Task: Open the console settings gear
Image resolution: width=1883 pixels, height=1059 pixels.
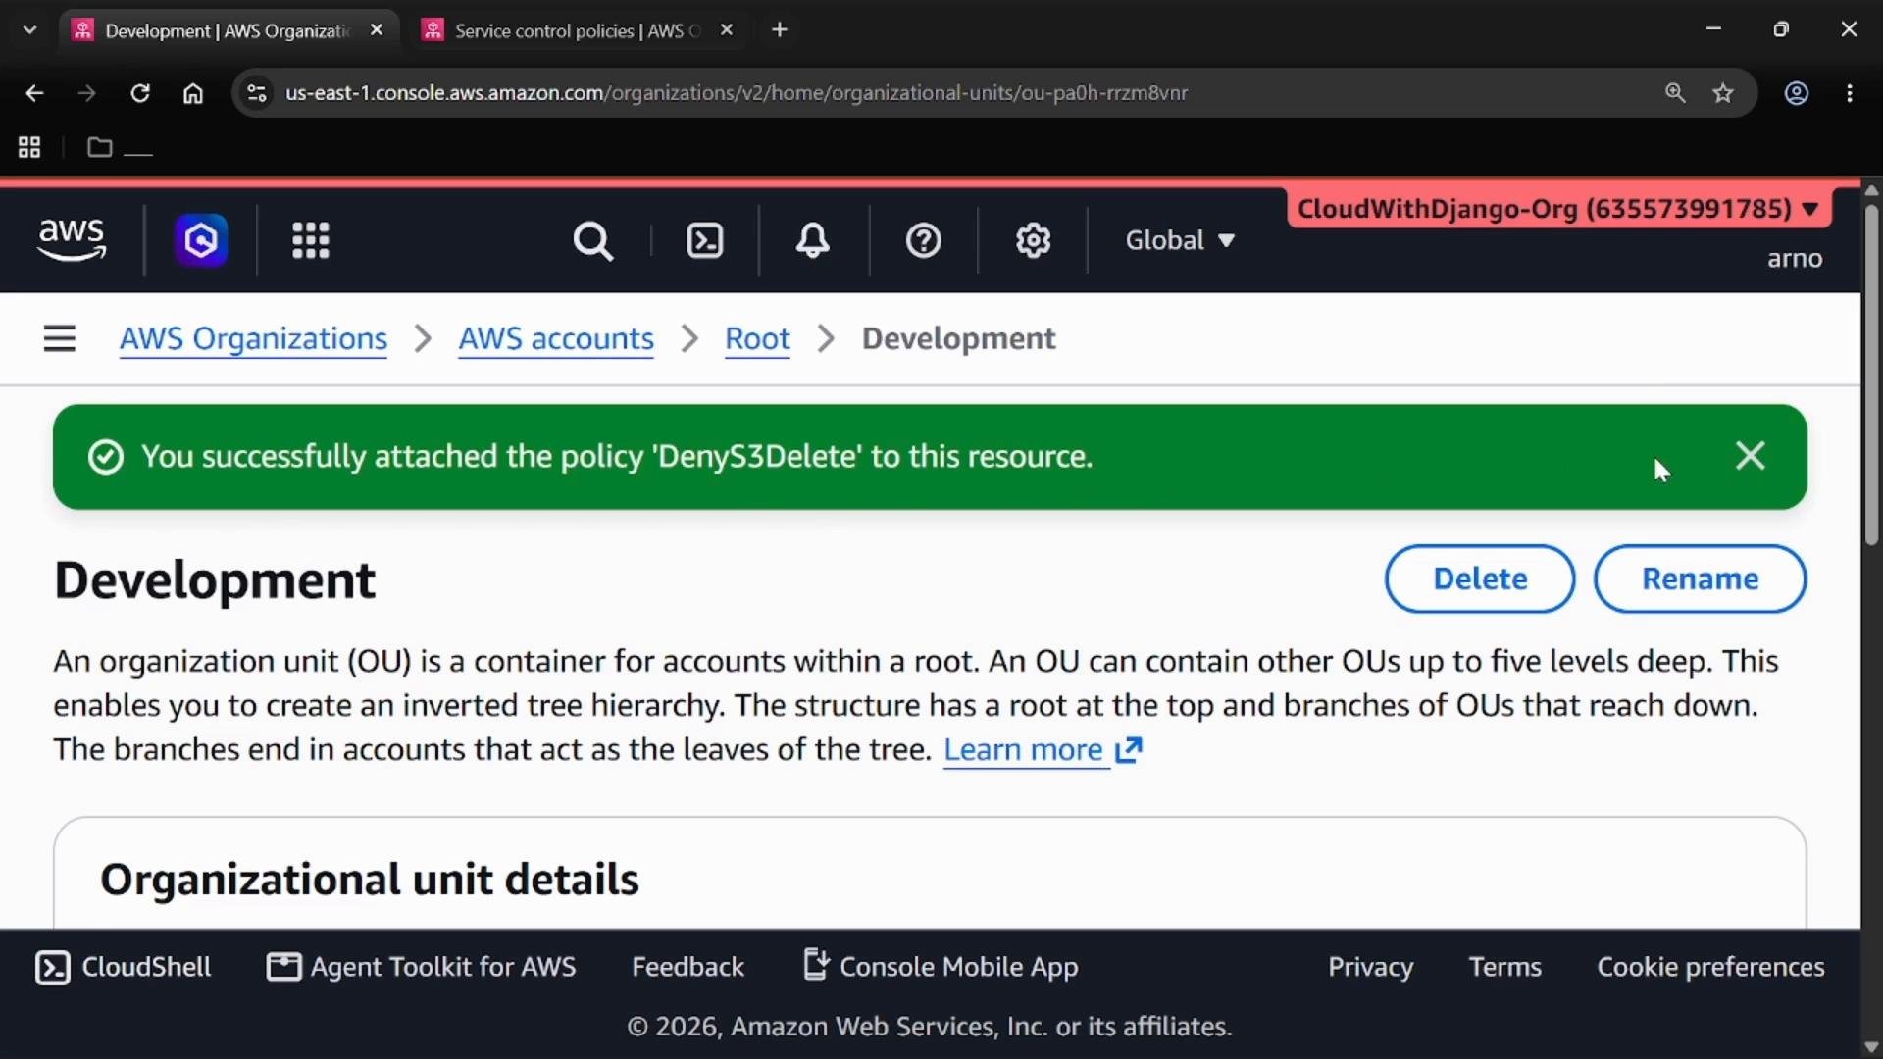Action: [1033, 240]
